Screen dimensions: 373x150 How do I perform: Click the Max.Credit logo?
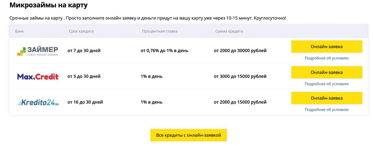point(38,77)
